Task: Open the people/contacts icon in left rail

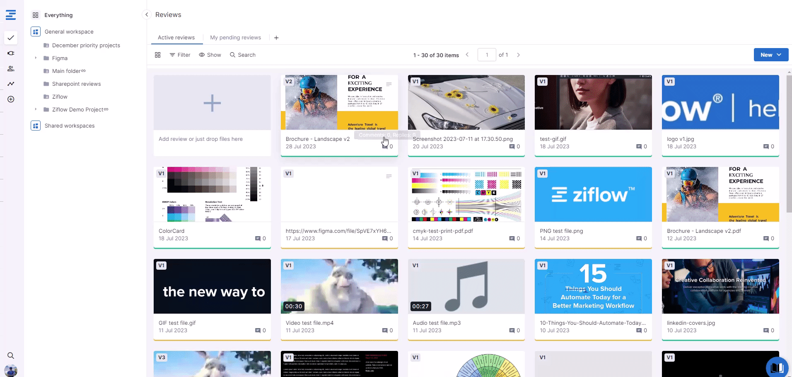Action: (x=11, y=69)
